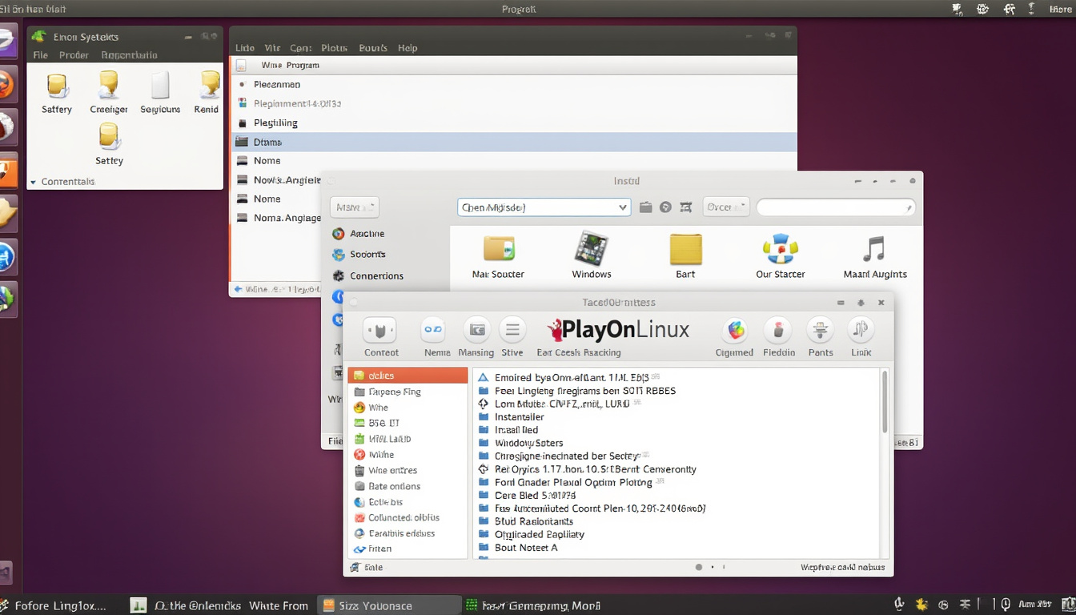
Task: Open the Lide menu in the Wine window
Action: [x=244, y=48]
